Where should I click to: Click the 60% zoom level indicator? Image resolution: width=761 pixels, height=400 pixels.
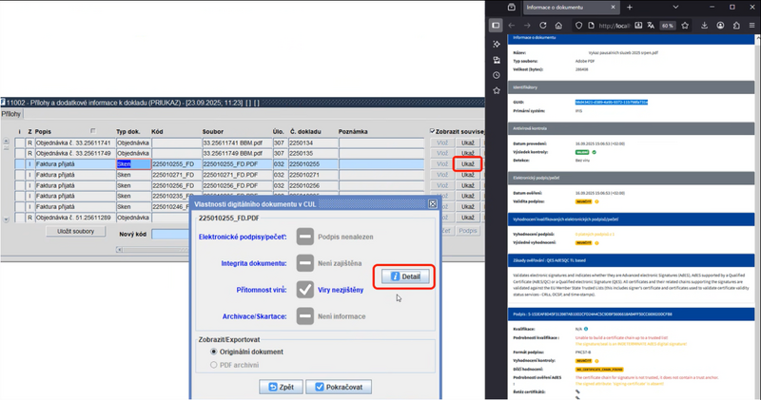669,26
